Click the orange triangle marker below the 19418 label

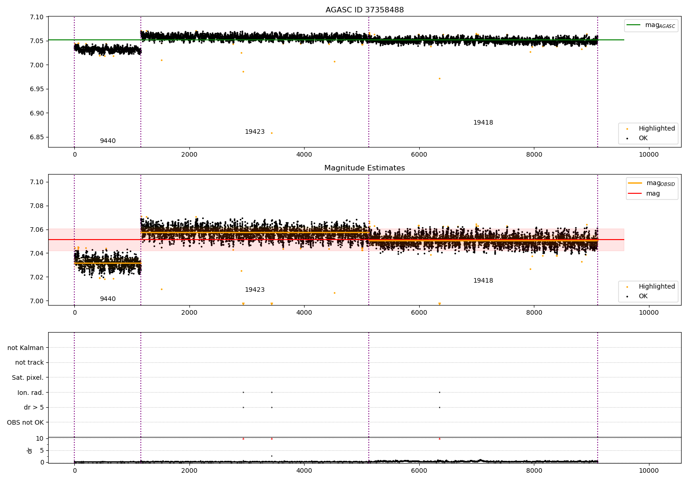click(439, 304)
